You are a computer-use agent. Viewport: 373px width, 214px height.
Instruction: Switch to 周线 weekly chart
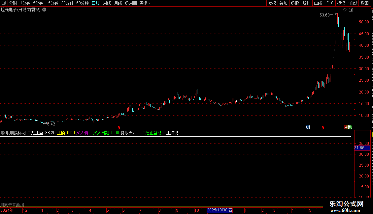pyautogui.click(x=107, y=3)
